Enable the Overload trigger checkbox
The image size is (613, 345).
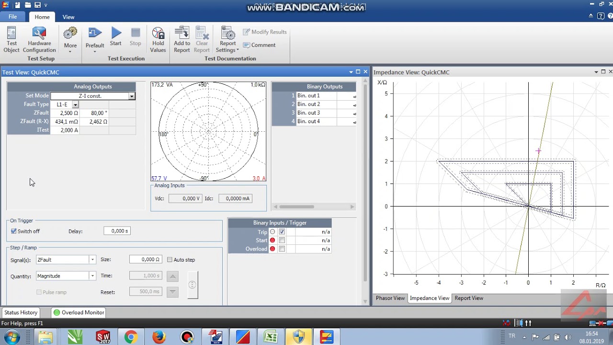(x=282, y=249)
